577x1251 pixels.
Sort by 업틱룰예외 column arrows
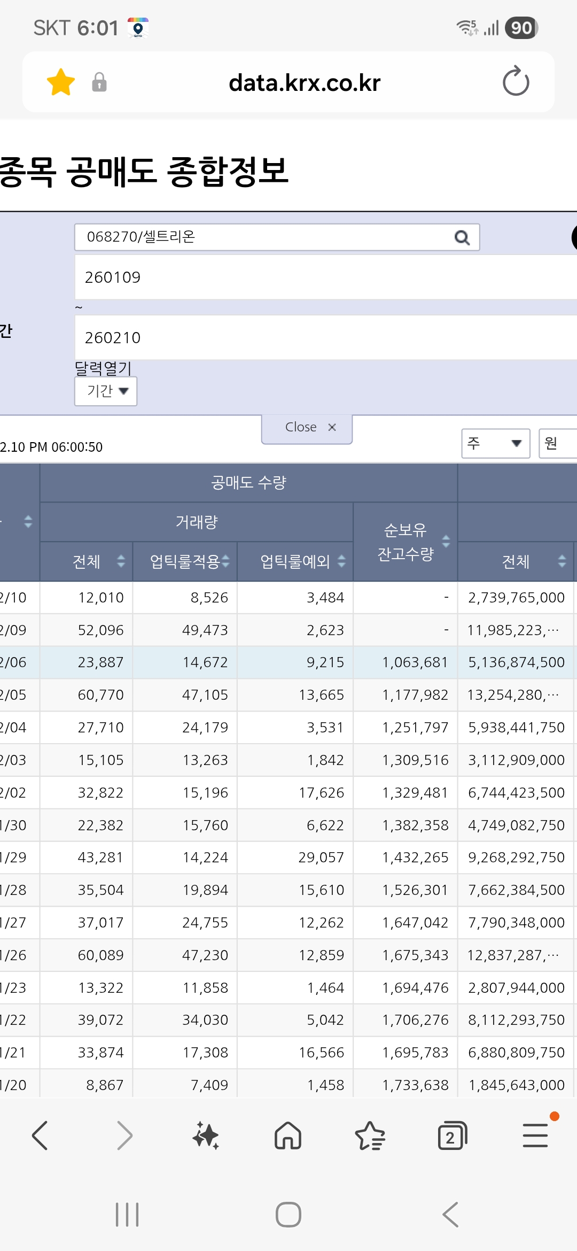pos(341,561)
